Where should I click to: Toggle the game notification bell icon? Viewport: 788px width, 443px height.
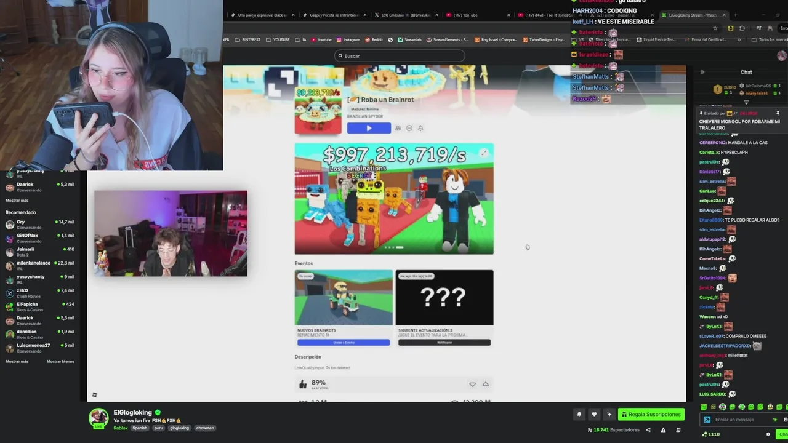pos(420,128)
